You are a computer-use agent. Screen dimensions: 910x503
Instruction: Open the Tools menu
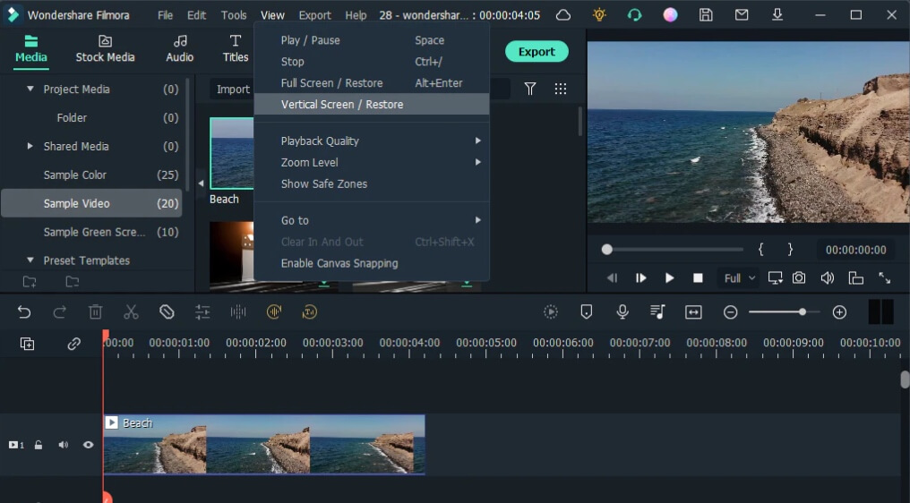(233, 15)
